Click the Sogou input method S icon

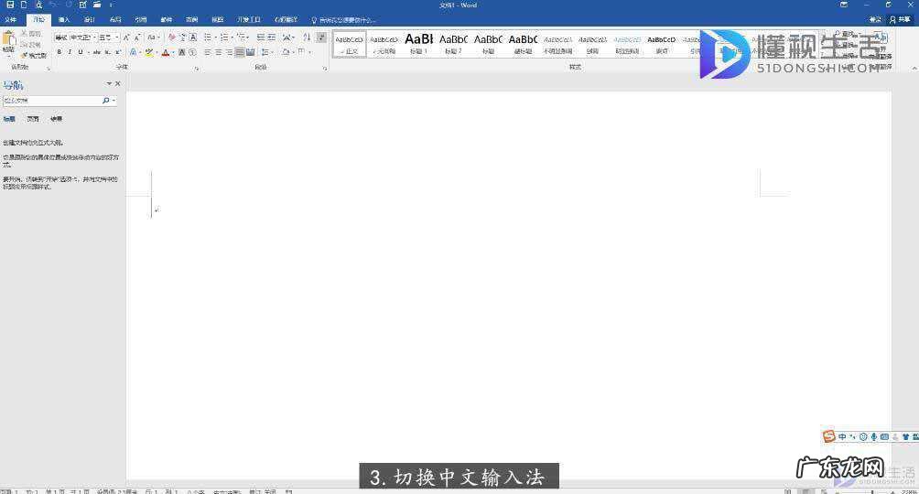coord(828,436)
